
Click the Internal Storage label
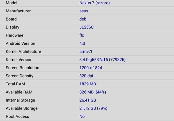click(x=20, y=100)
